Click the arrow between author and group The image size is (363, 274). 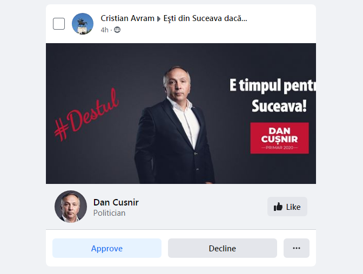click(x=159, y=19)
